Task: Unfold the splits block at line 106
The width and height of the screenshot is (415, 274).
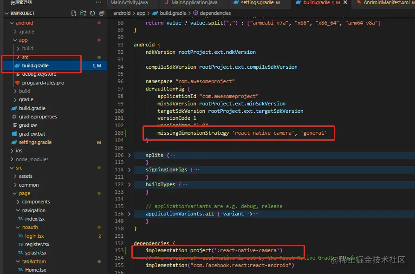Action: click(x=130, y=155)
